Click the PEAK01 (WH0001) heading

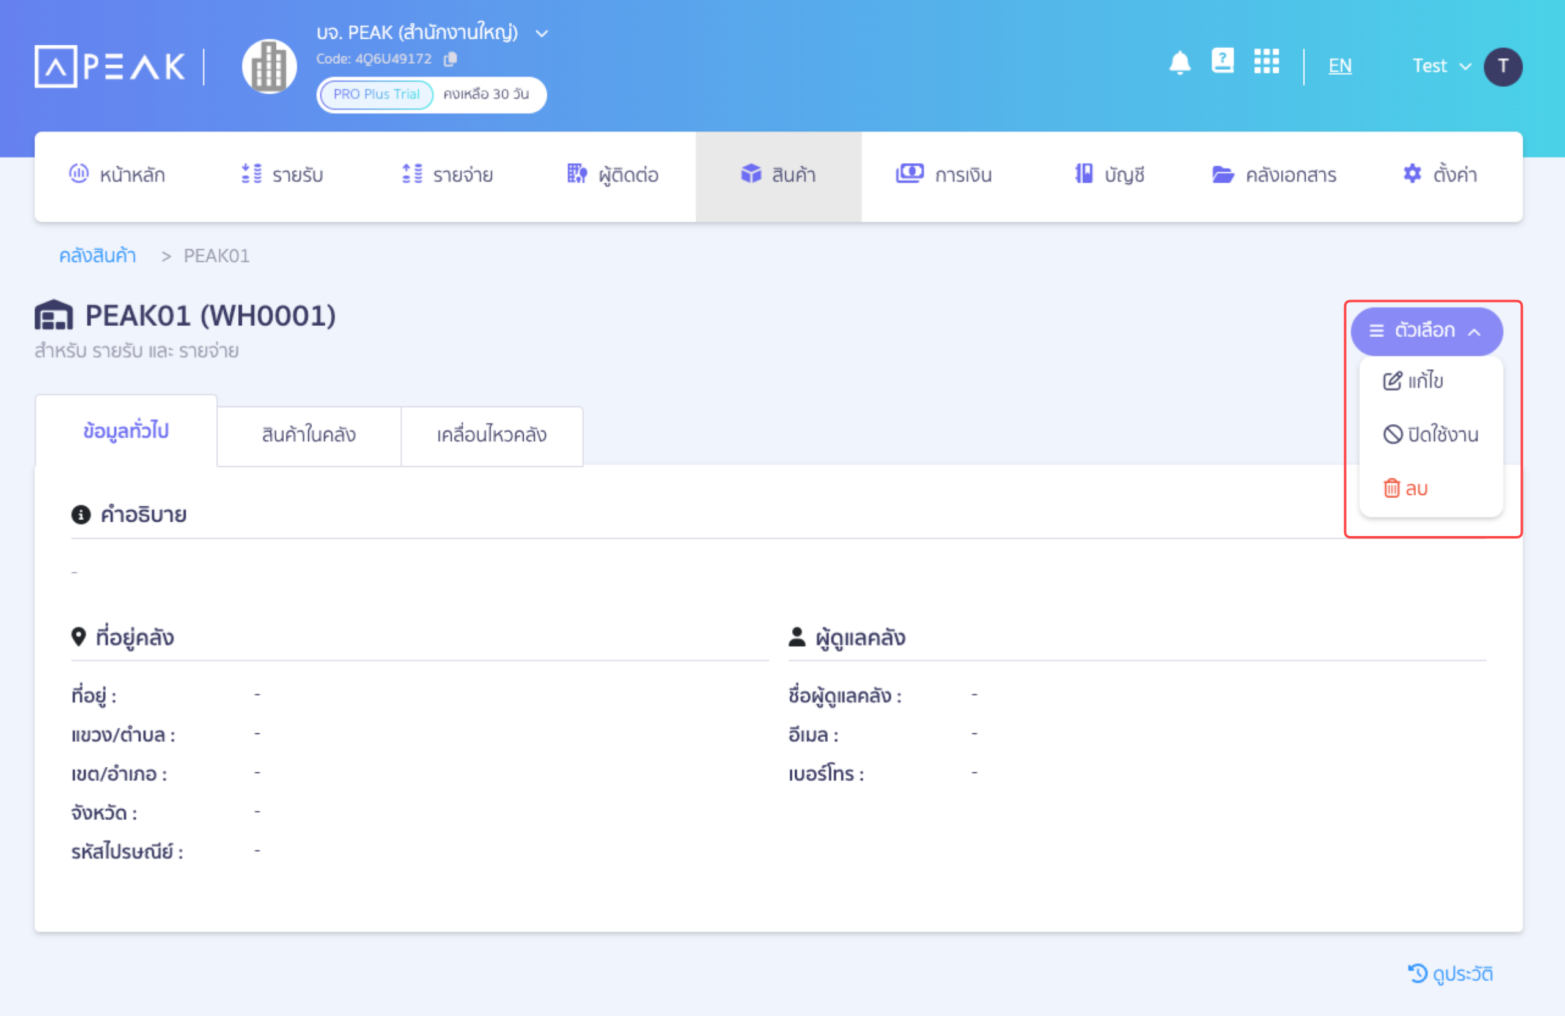210,316
